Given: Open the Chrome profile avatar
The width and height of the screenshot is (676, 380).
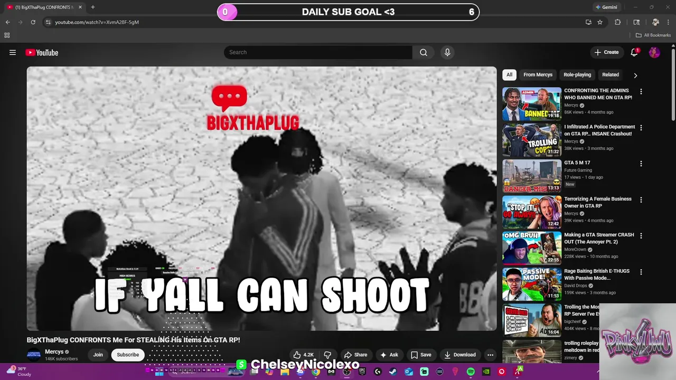Looking at the screenshot, I should tap(655, 22).
